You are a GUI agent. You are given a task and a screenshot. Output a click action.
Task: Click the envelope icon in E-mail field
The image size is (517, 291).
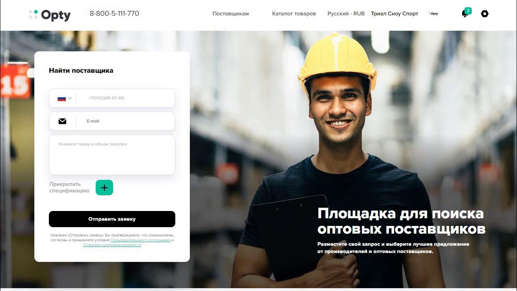pos(62,121)
